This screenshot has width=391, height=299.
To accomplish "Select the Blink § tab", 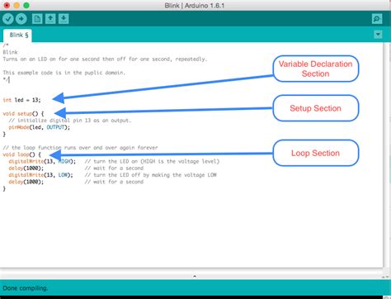I will [18, 36].
